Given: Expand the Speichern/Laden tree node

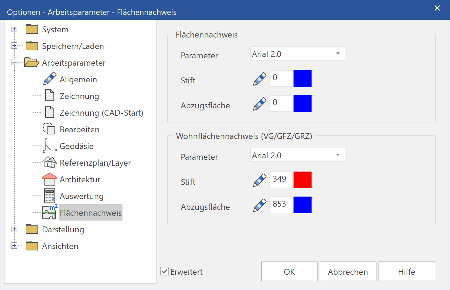Looking at the screenshot, I should click(14, 46).
